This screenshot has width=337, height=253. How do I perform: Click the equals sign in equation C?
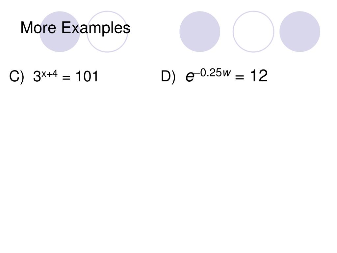click(66, 77)
